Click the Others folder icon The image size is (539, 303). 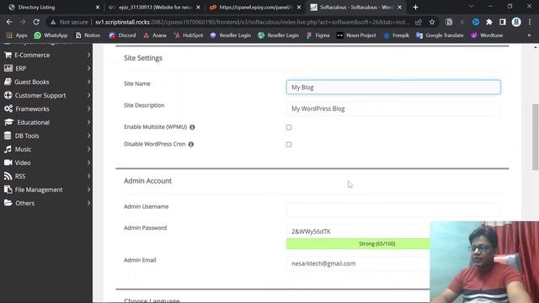[8, 203]
